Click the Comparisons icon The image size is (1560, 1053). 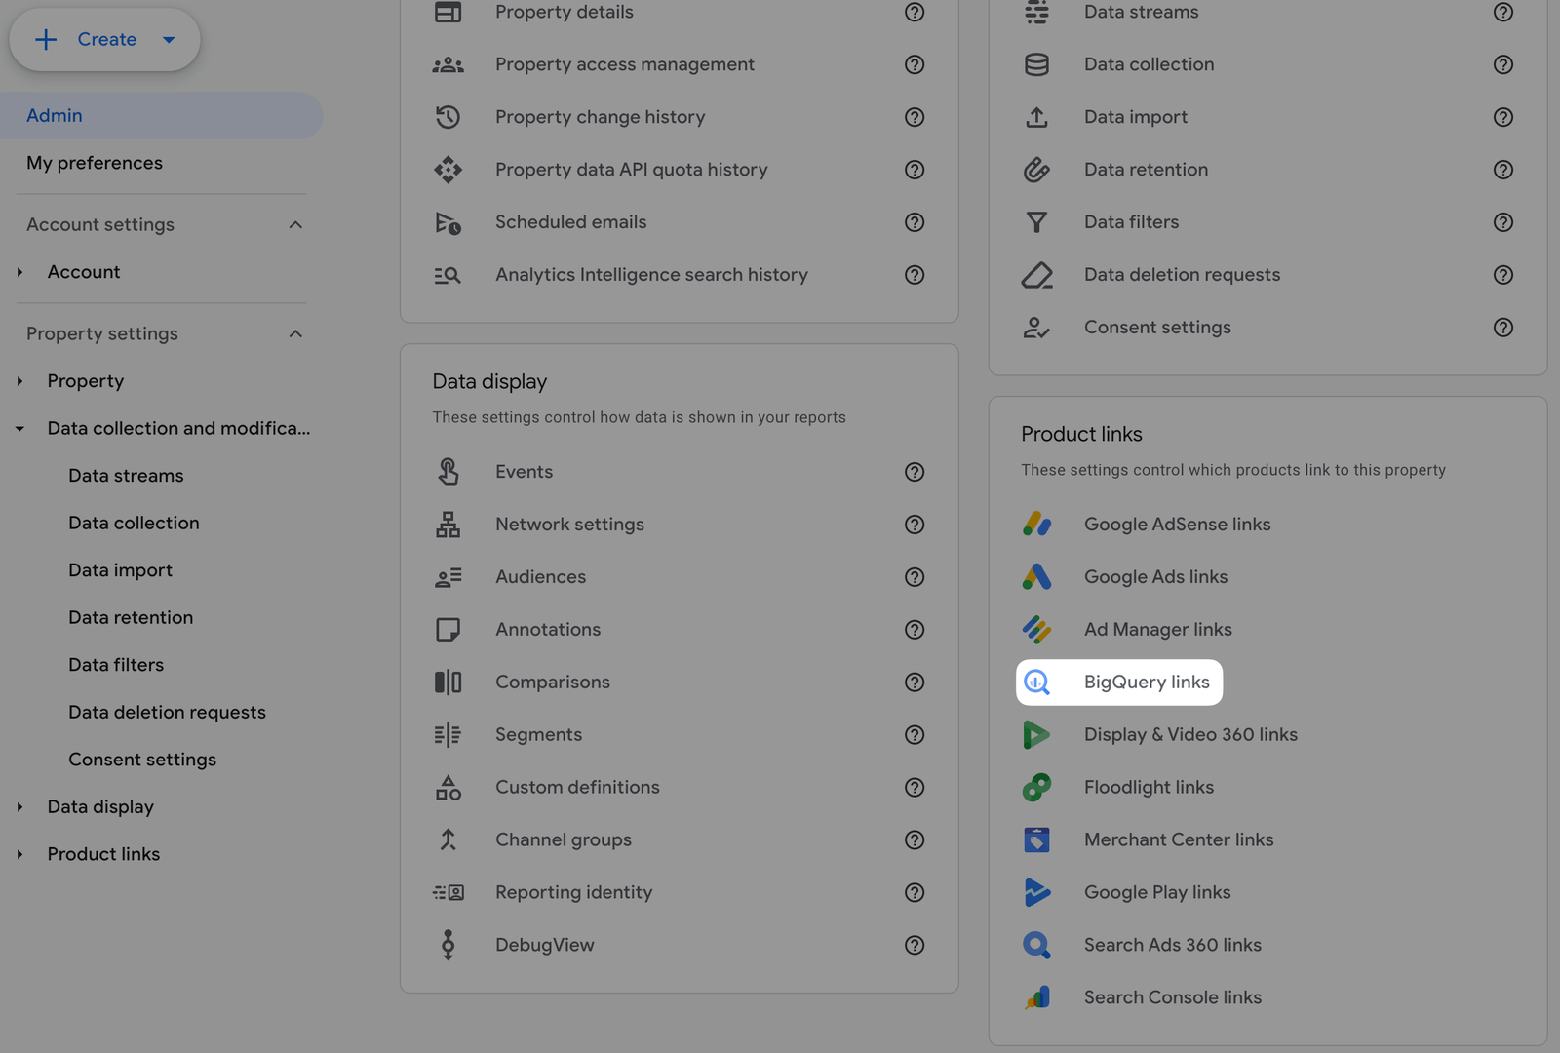coord(448,682)
